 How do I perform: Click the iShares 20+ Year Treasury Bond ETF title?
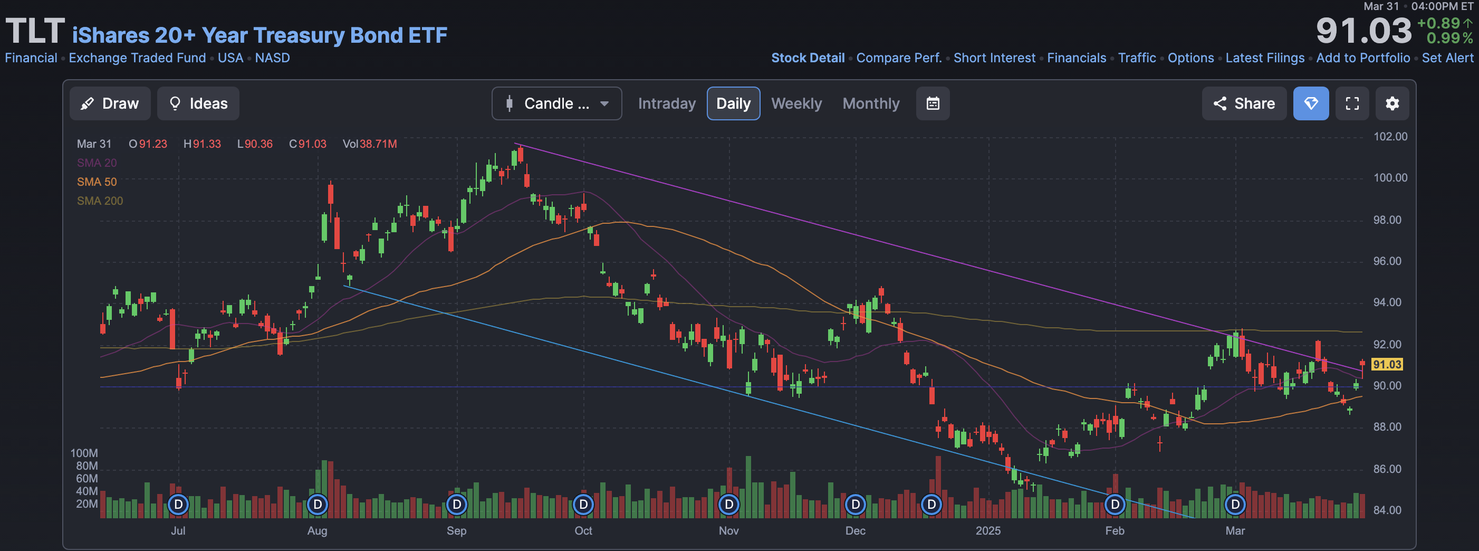pos(260,35)
